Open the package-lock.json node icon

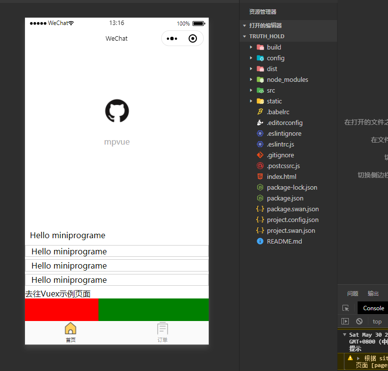coord(260,187)
